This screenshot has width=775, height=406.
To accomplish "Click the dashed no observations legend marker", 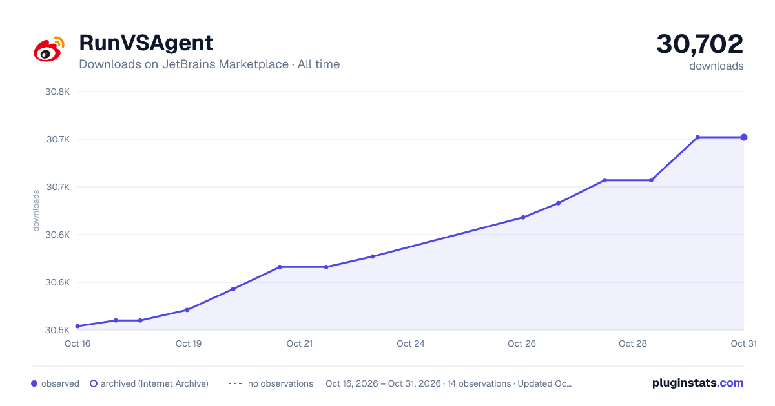I will 235,383.
